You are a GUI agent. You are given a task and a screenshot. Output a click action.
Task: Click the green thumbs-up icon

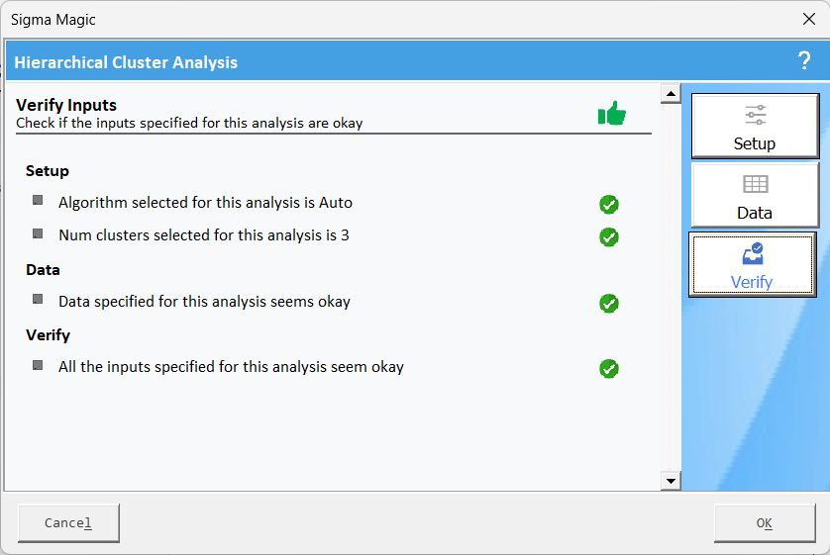click(x=612, y=114)
